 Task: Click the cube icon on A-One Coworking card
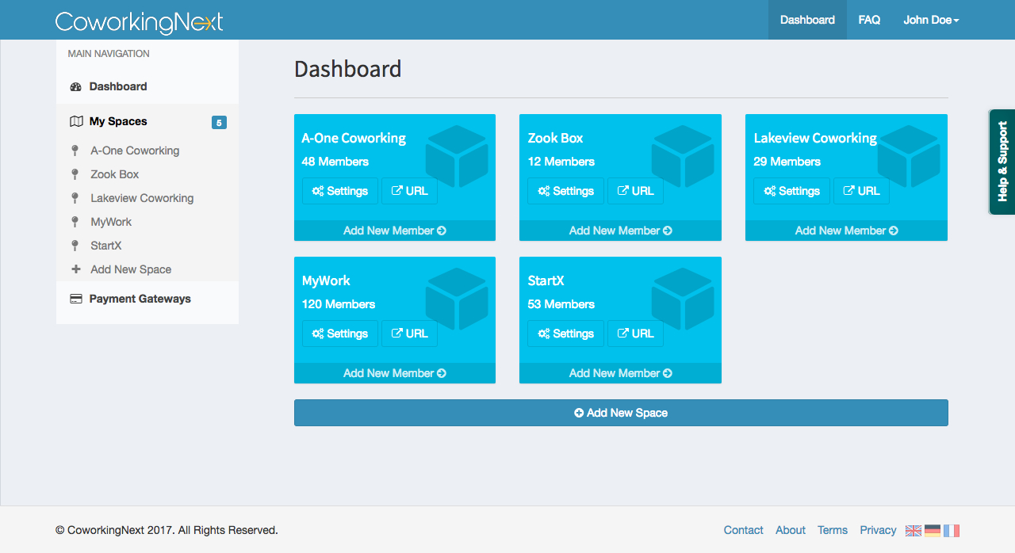457,156
